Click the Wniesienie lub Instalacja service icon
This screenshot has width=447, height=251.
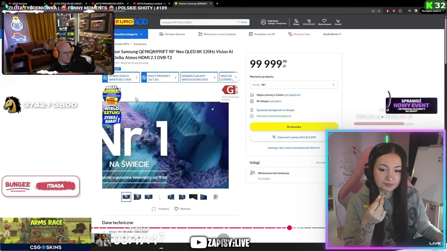point(252,173)
